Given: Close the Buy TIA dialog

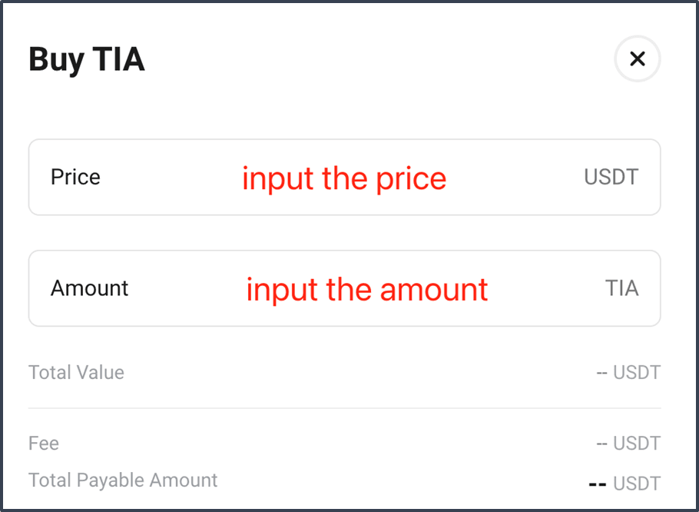Looking at the screenshot, I should tap(637, 59).
